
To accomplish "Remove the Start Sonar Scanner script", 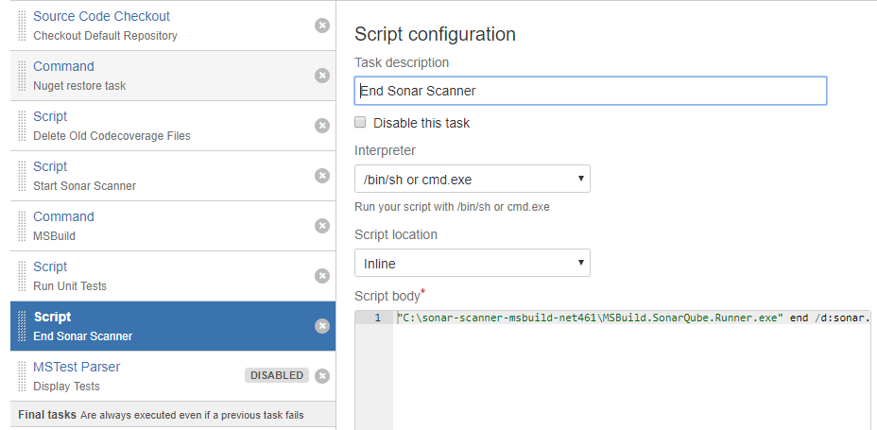I will (x=321, y=176).
